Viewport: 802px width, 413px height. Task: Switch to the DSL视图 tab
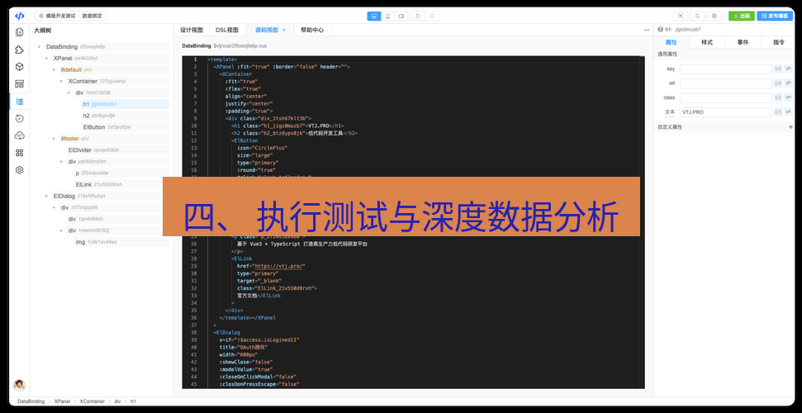pos(227,31)
